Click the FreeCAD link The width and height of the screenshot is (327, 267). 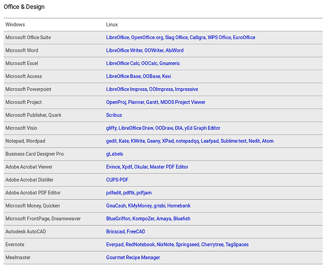pos(136,232)
